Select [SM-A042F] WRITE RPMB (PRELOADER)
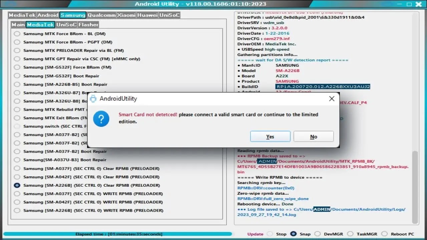The image size is (427, 240). pyautogui.click(x=17, y=202)
